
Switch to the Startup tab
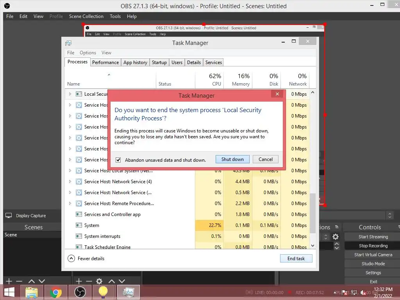click(159, 62)
